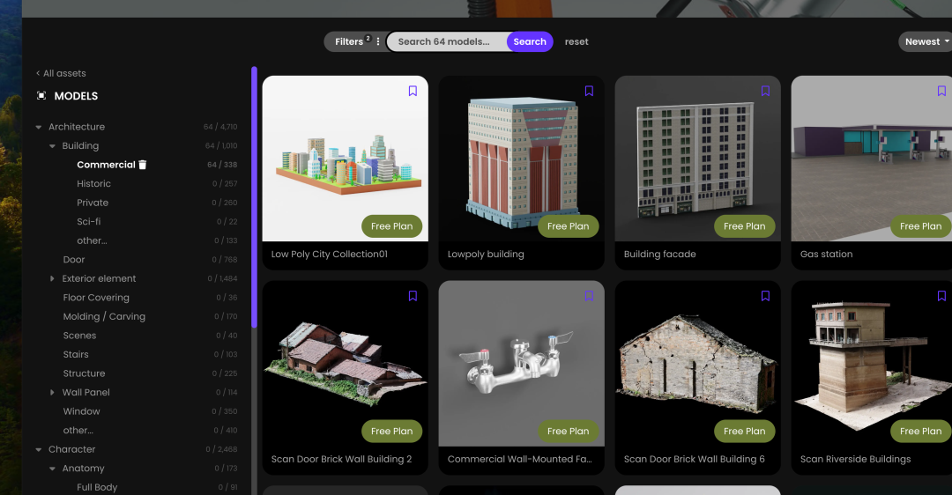Bookmark the Building facade model

[765, 91]
